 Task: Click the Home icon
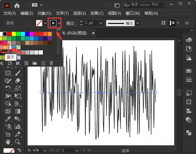coord(17,5)
